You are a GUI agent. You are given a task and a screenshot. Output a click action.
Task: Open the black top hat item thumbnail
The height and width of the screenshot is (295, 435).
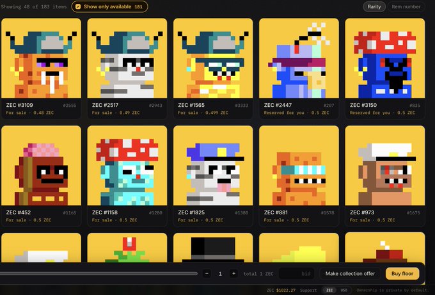(213, 248)
